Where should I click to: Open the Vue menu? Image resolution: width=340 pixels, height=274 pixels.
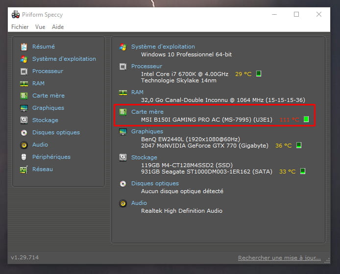click(40, 27)
